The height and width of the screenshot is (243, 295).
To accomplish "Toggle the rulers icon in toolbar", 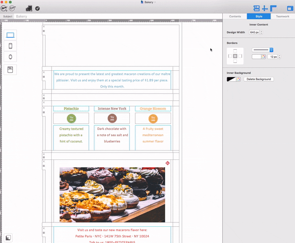I will tap(273, 8).
